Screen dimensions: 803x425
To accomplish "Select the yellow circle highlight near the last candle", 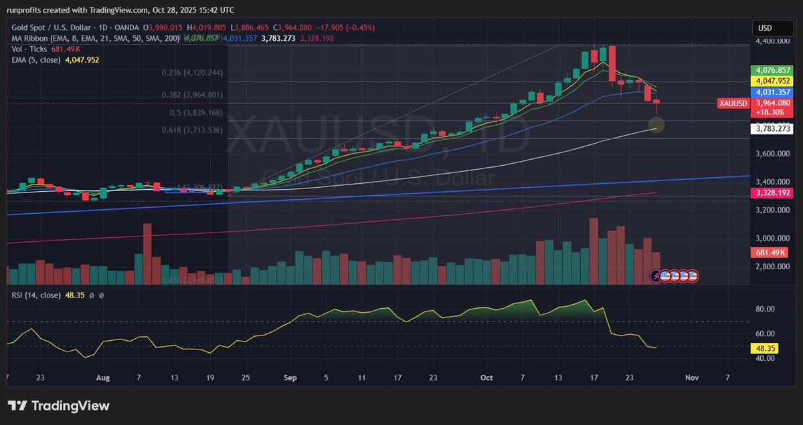I will 656,124.
